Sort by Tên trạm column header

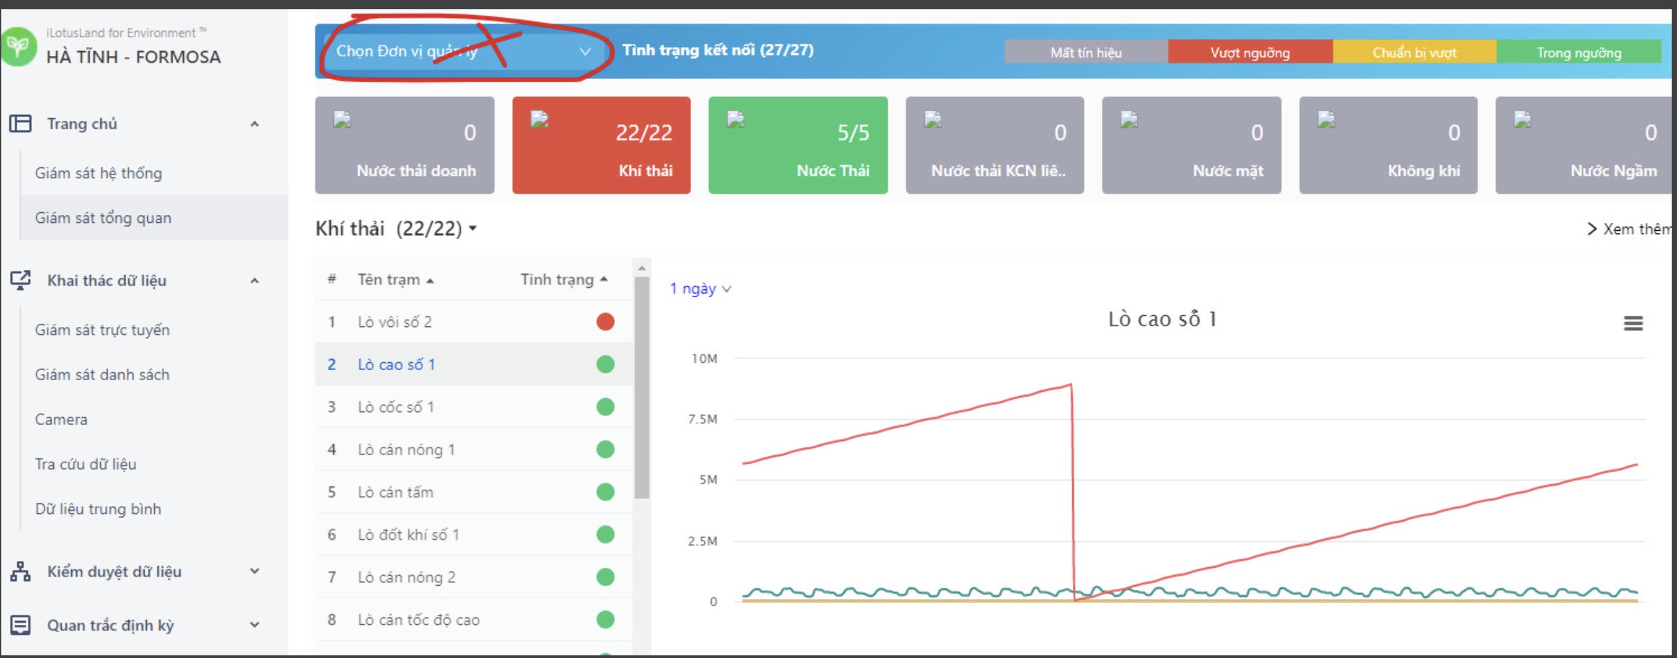point(396,280)
